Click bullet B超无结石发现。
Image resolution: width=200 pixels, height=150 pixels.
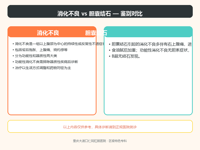click(x=124, y=56)
